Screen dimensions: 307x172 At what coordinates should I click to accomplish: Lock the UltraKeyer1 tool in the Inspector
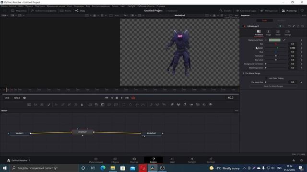point(298,26)
